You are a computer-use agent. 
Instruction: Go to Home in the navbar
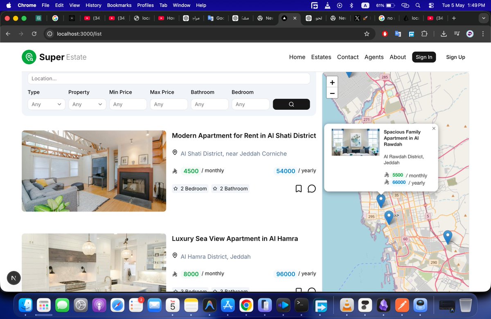point(297,57)
